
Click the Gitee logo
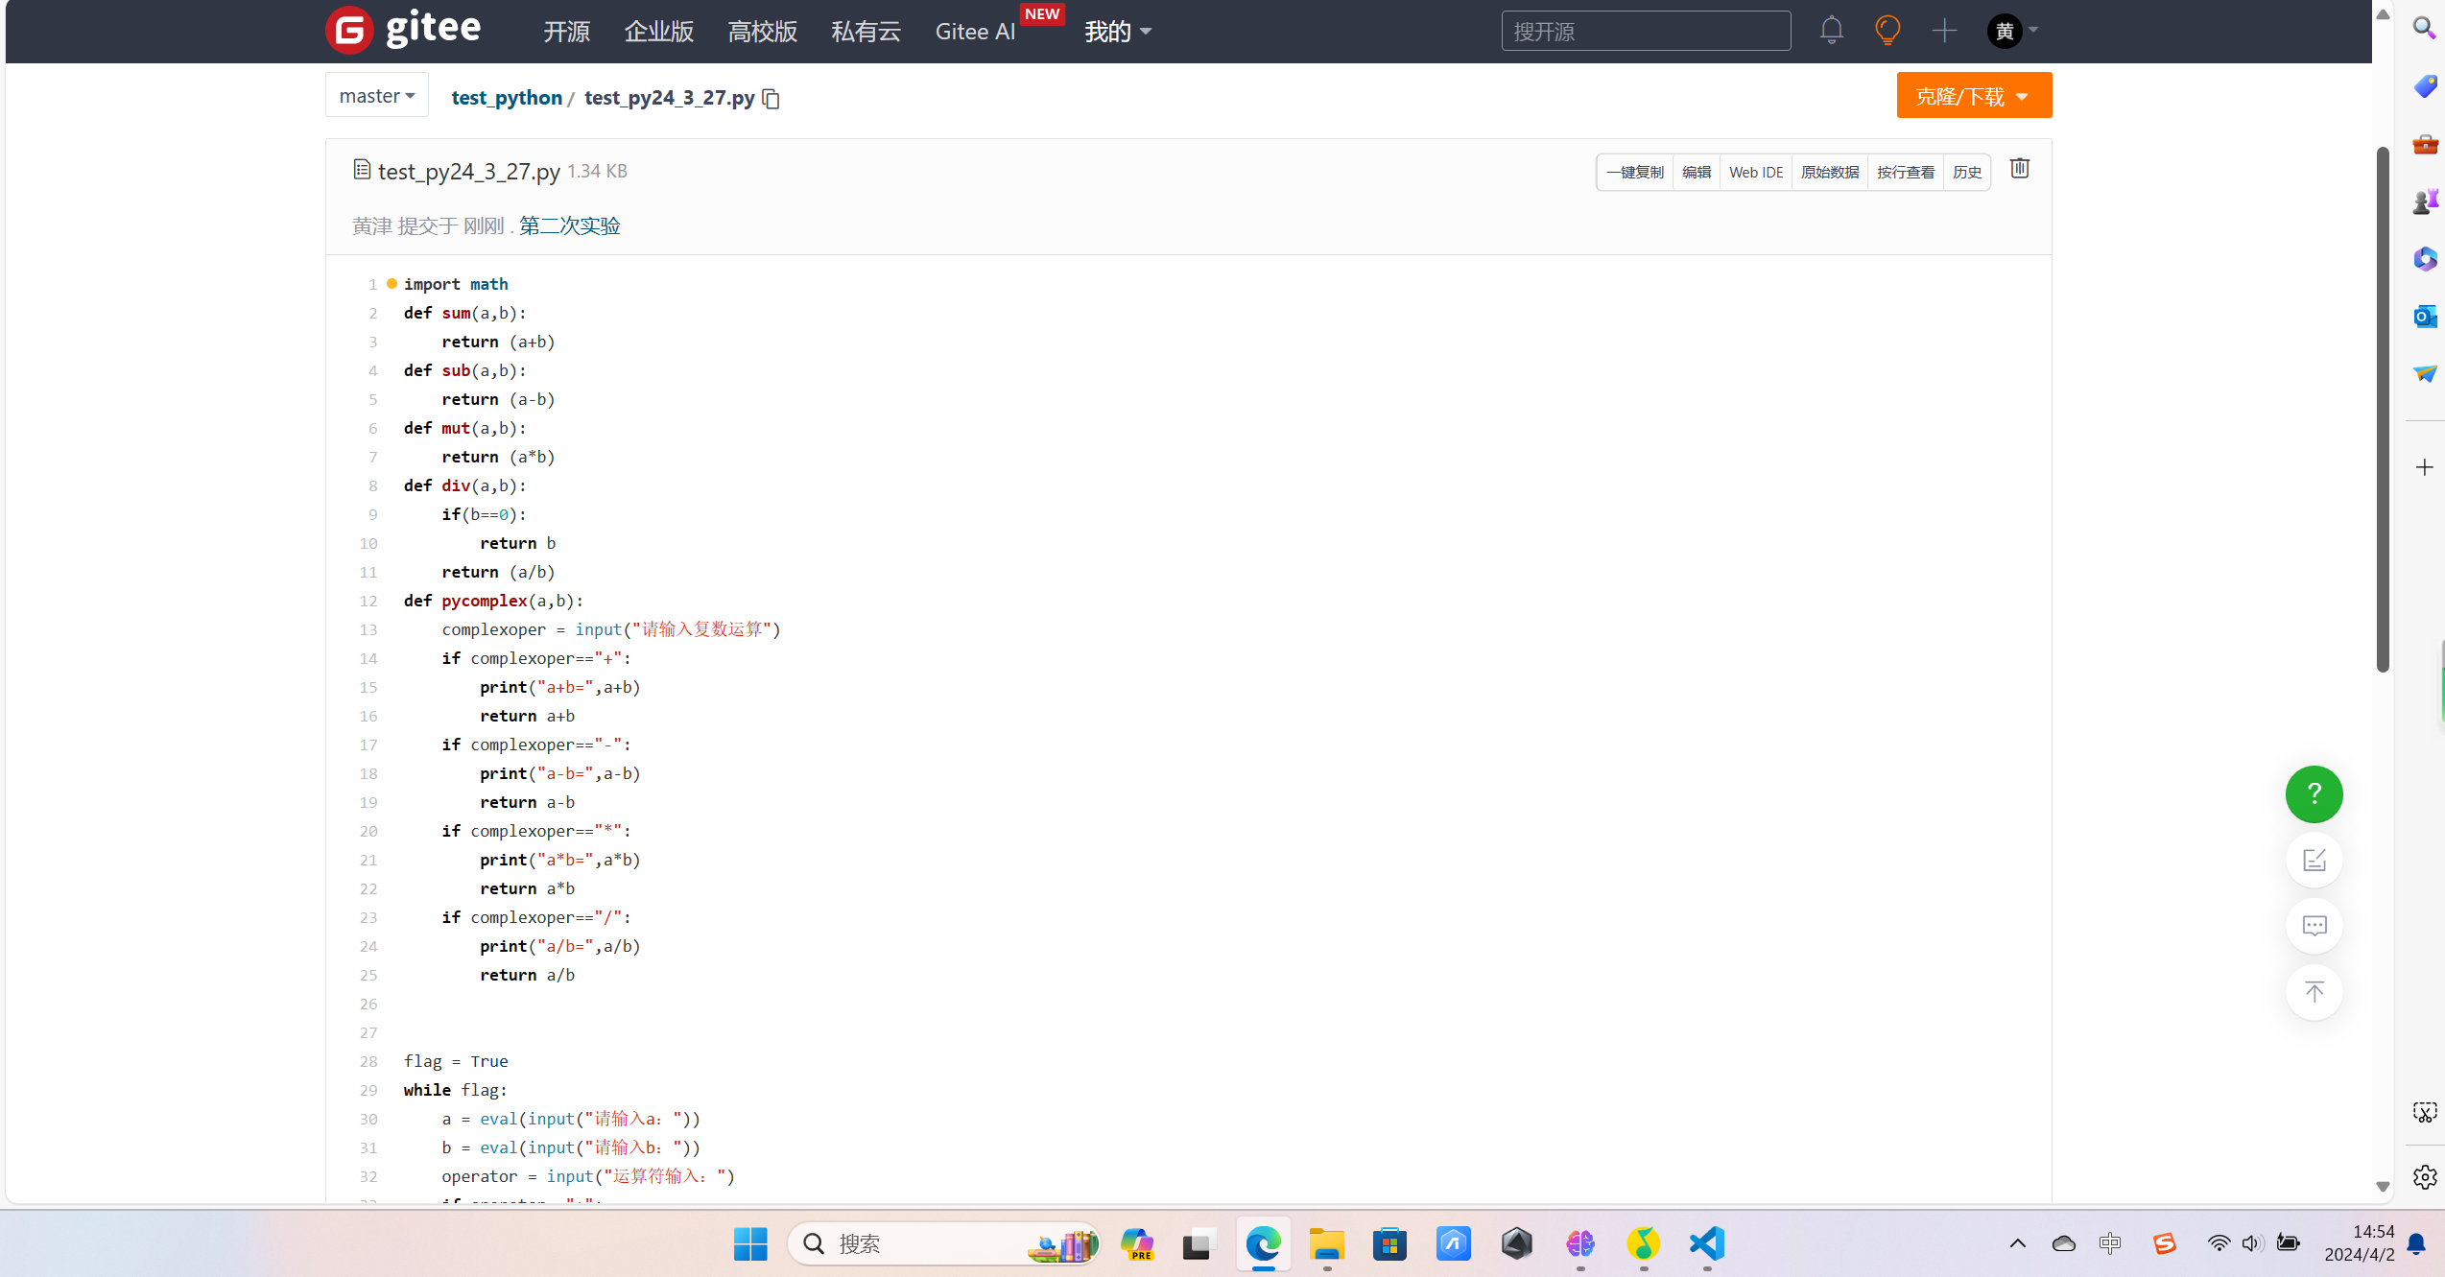[x=403, y=30]
